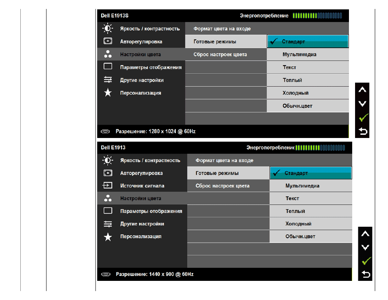Choose Текст preset in E1913S menu

pyautogui.click(x=308, y=67)
